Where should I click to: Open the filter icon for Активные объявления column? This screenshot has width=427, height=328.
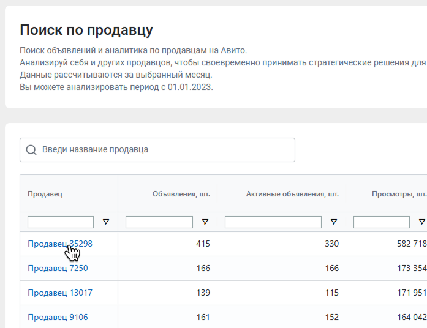(x=334, y=222)
